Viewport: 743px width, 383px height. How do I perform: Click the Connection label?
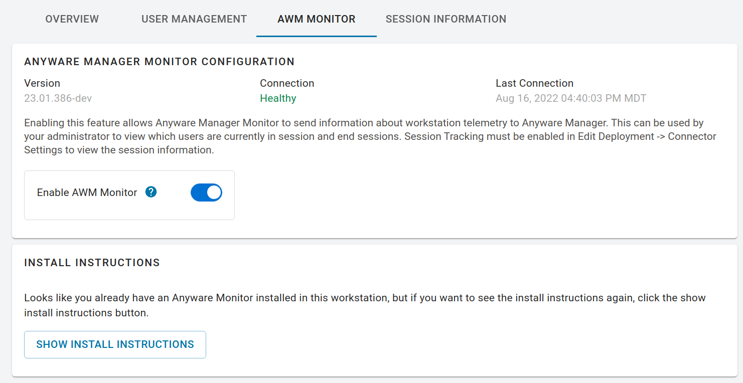click(x=287, y=83)
